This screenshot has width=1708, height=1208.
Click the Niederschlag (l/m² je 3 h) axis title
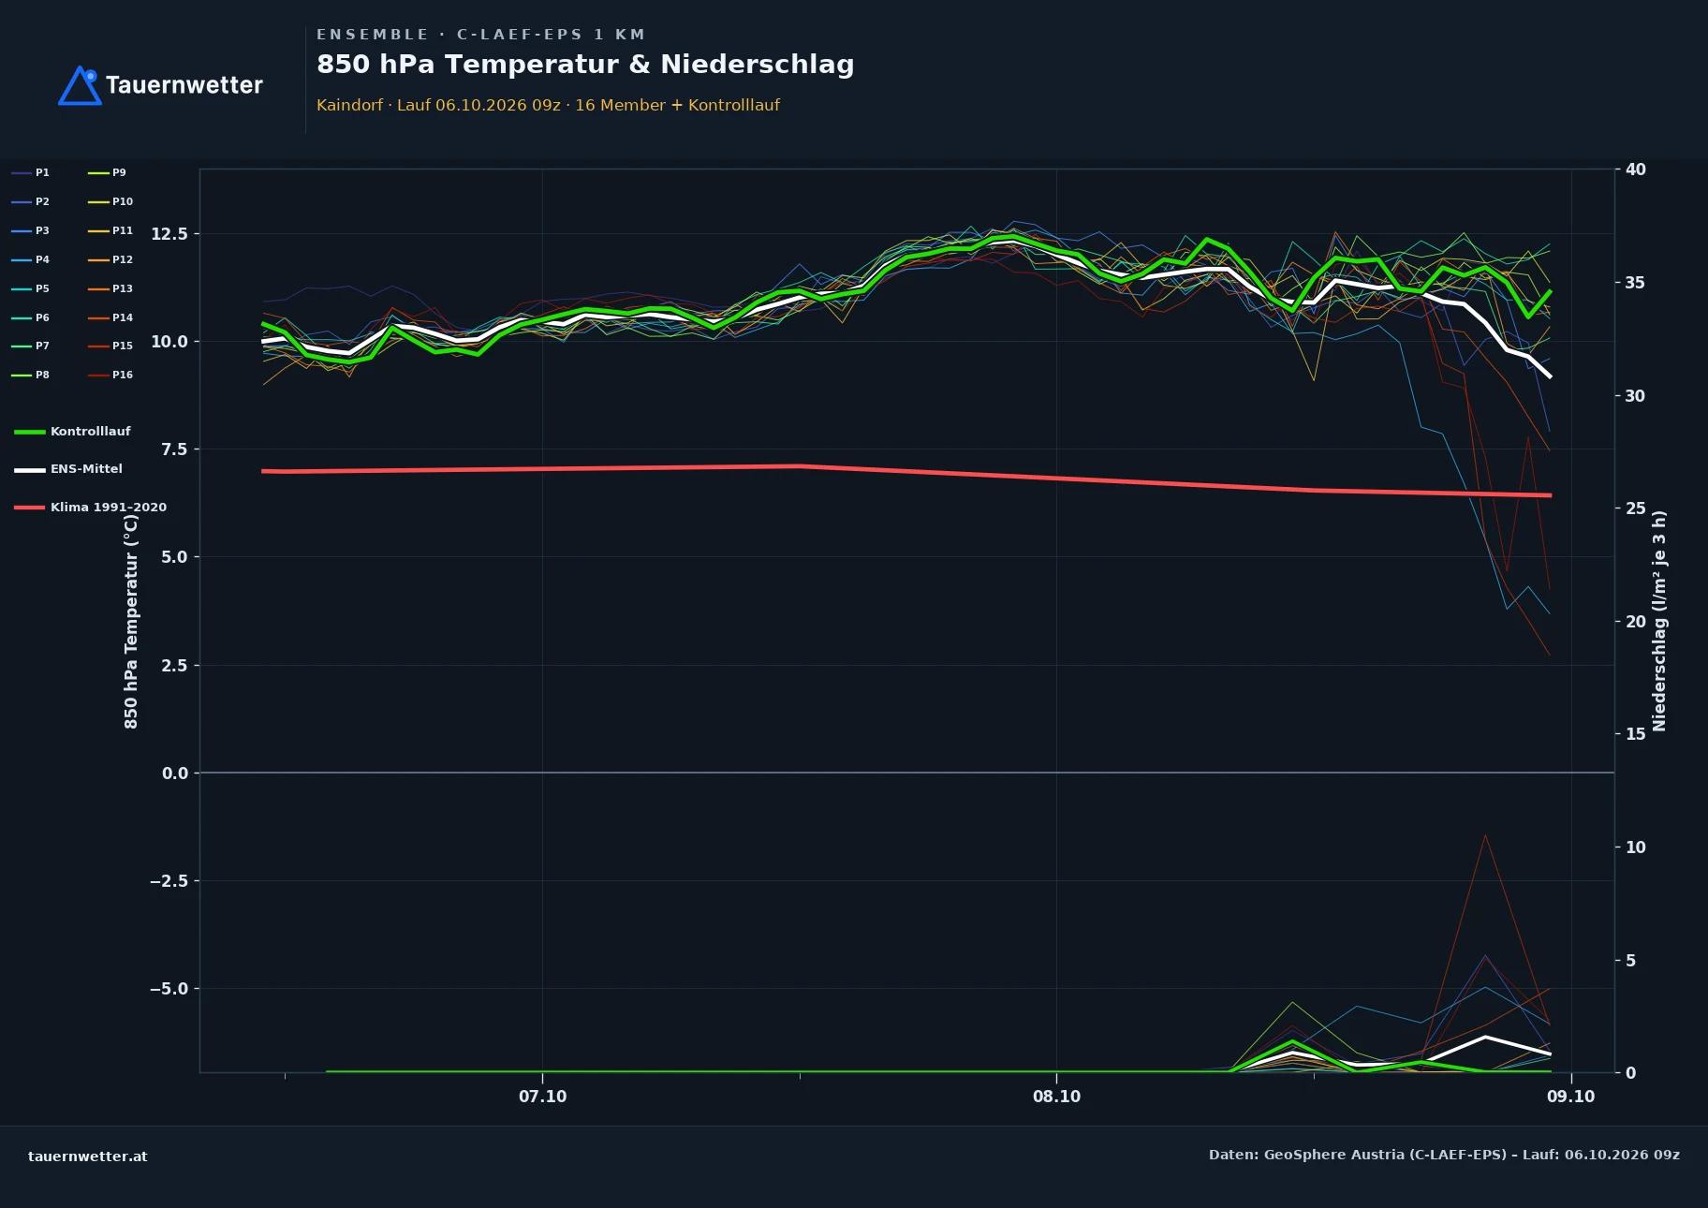click(x=1659, y=621)
